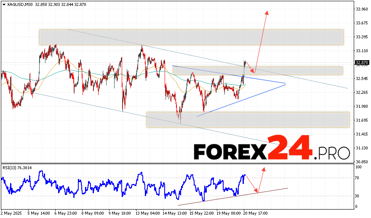Select the upper gray resistance zone
The height and width of the screenshot is (218, 371).
pos(191,37)
